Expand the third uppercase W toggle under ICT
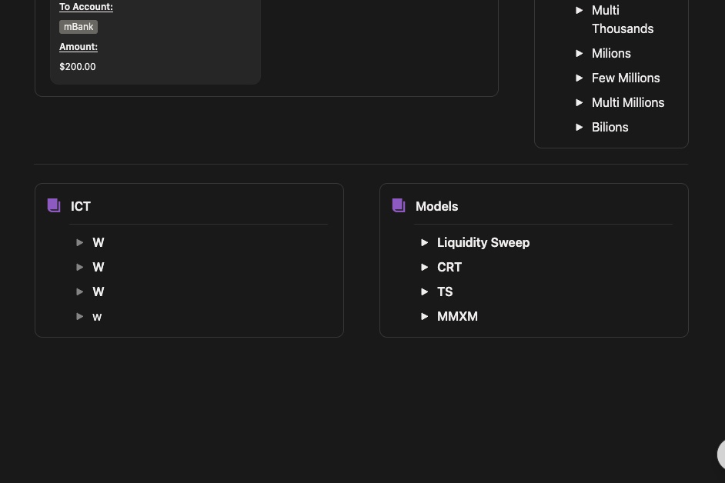This screenshot has width=725, height=483. 80,291
